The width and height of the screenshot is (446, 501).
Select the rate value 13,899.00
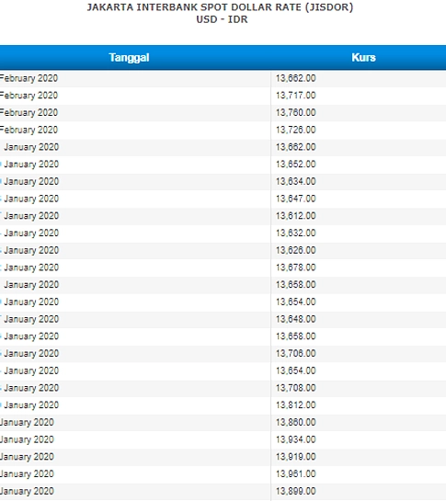[296, 491]
